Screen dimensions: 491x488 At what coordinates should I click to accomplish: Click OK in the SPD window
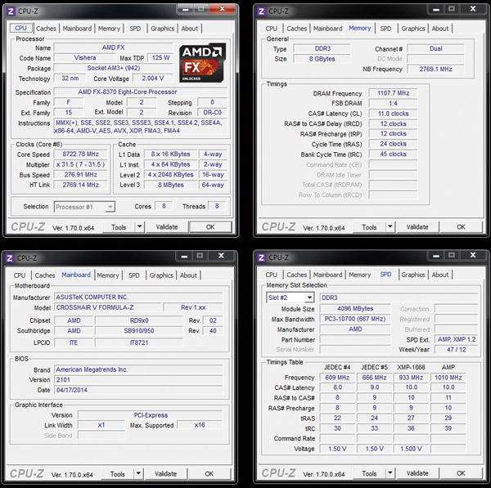(461, 473)
